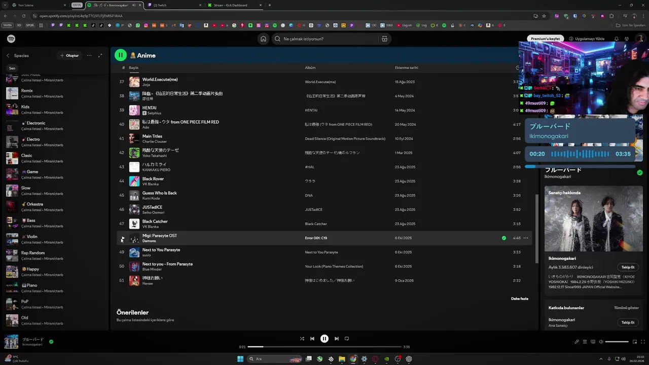Sort by Başlık column header
Image resolution: width=649 pixels, height=365 pixels.
133,68
